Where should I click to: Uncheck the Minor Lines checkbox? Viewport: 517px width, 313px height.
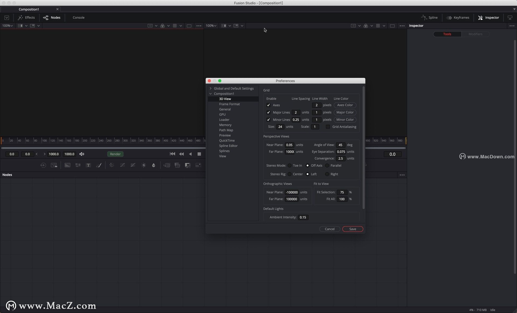pos(268,120)
